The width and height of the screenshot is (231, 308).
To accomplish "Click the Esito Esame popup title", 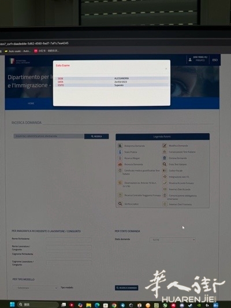I will click(x=62, y=65).
